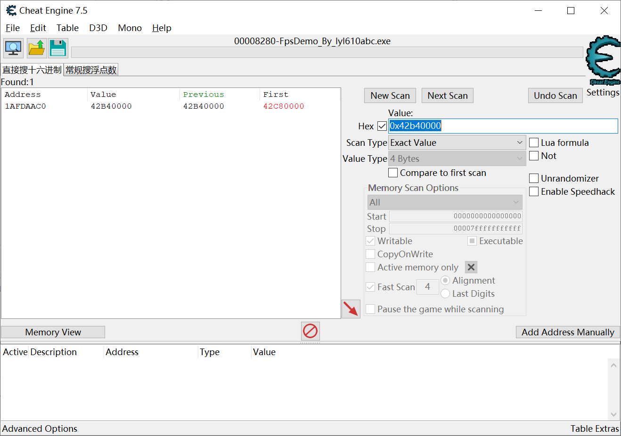Open the Cheat Engine logo Settings icon

(603, 60)
